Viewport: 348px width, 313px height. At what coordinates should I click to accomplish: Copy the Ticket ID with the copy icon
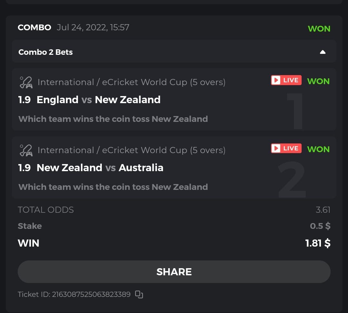point(139,294)
